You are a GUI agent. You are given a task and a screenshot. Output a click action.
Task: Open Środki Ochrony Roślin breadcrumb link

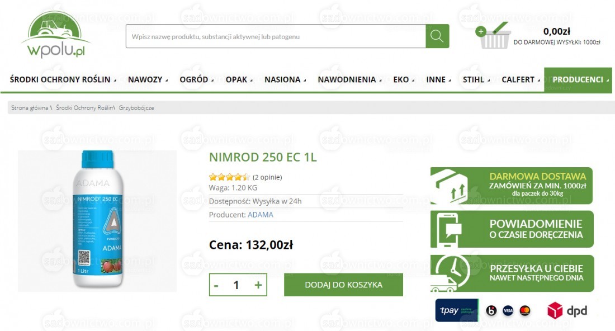[84, 107]
